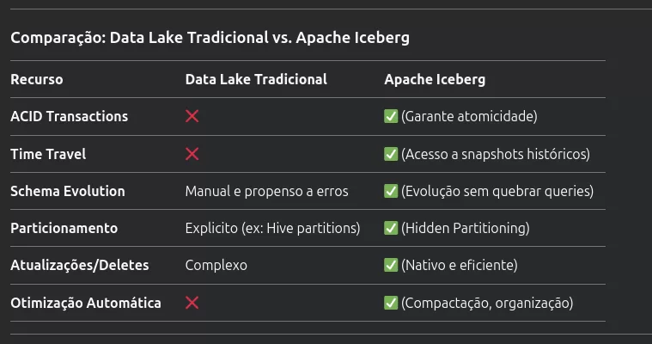Click the red X beside Otimização Automática
This screenshot has height=344, width=652.
click(192, 303)
